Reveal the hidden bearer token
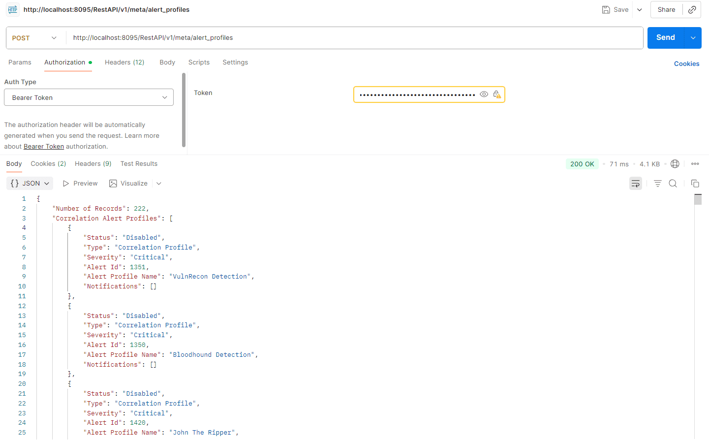This screenshot has width=709, height=440. 484,94
